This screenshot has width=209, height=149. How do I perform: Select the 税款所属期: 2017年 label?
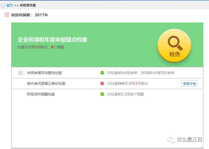point(30,15)
